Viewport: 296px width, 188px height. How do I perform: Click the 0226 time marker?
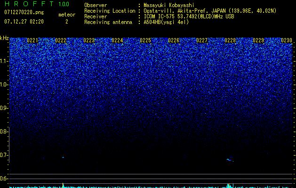[x=174, y=40]
